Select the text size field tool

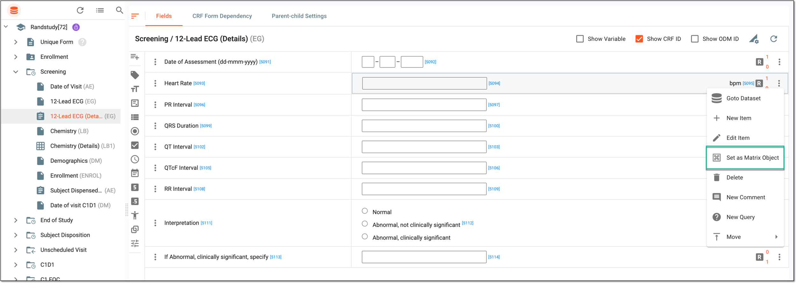point(135,89)
